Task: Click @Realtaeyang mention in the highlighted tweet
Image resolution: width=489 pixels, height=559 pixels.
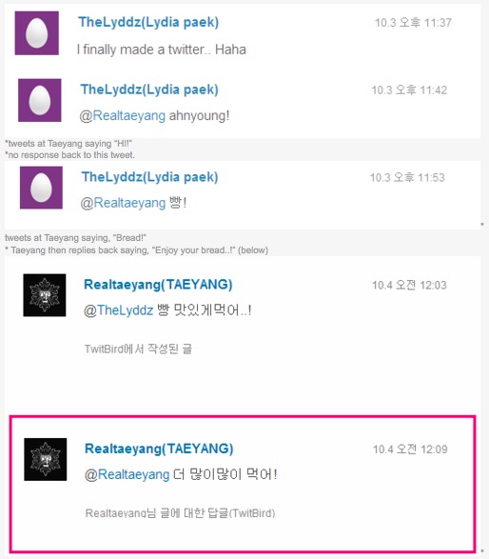Action: coord(127,475)
